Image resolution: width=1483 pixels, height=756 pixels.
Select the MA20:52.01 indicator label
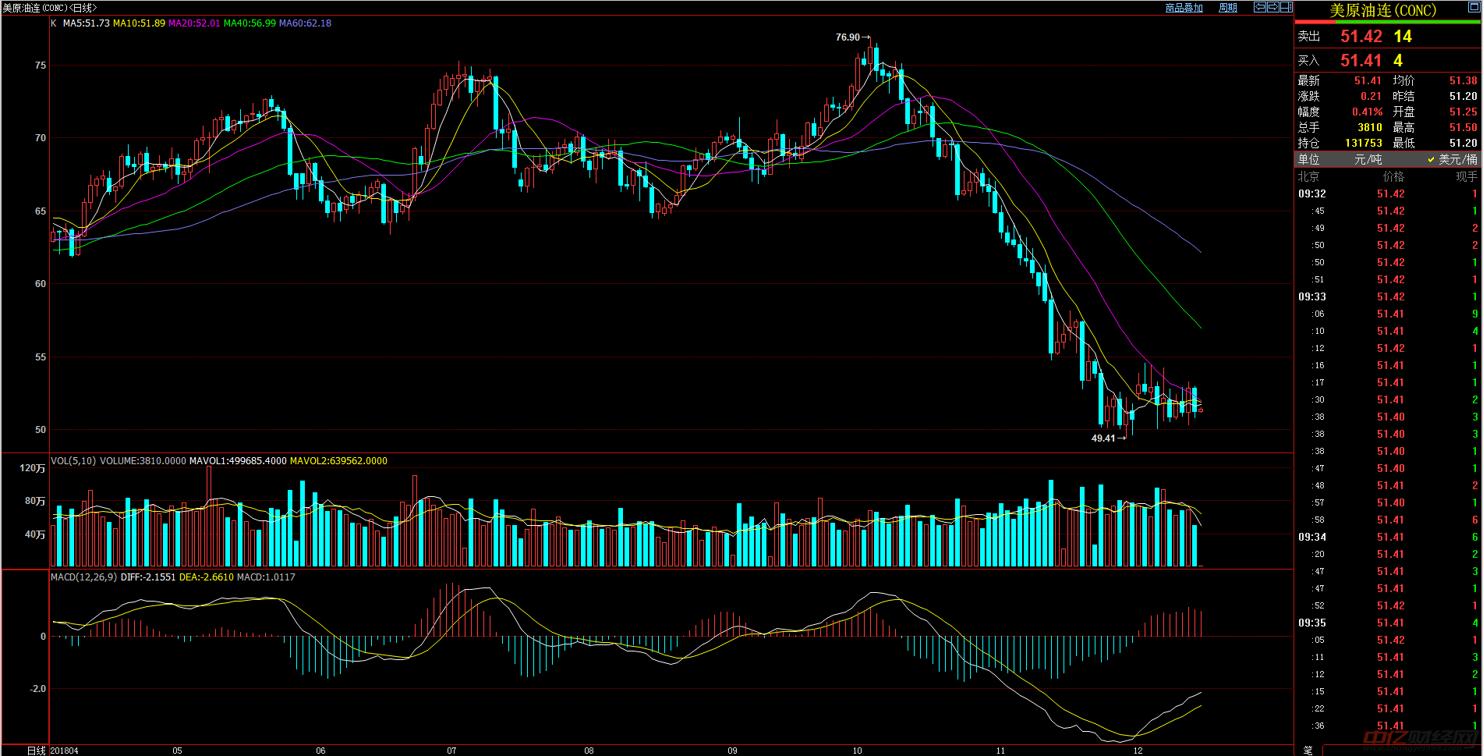click(x=194, y=23)
